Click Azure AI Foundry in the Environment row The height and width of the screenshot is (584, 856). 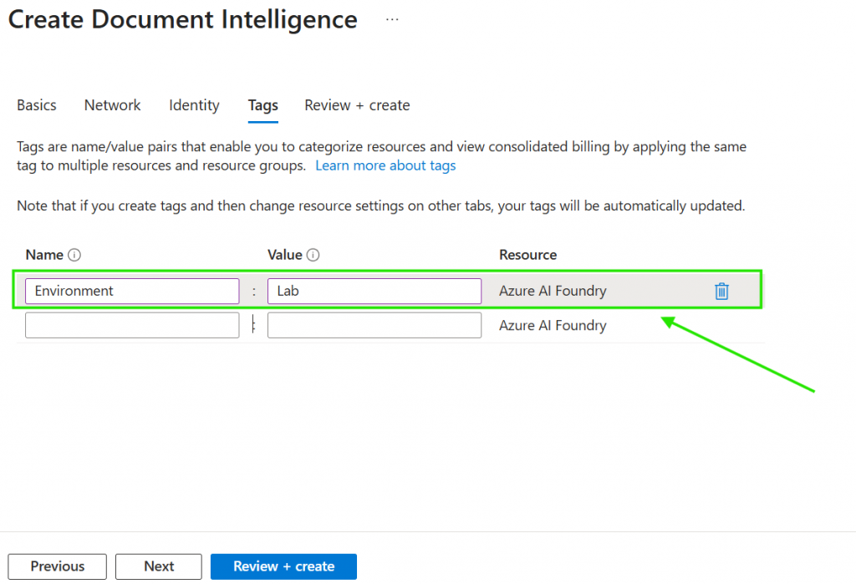click(553, 291)
